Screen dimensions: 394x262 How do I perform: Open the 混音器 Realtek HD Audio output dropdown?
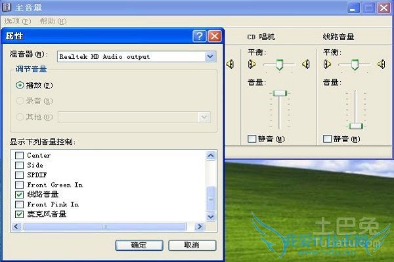[x=210, y=56]
